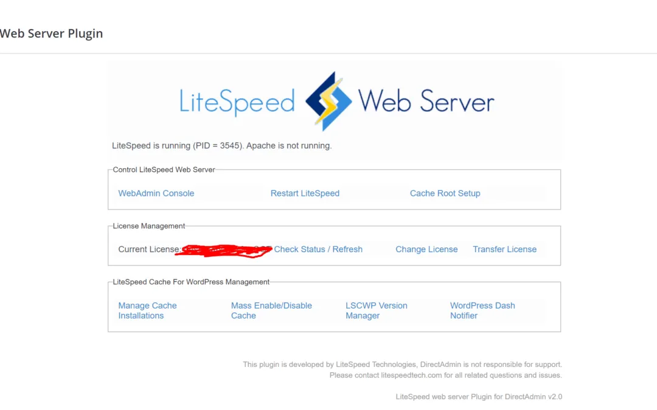The width and height of the screenshot is (657, 410).
Task: Open the Change License page
Action: coord(426,249)
